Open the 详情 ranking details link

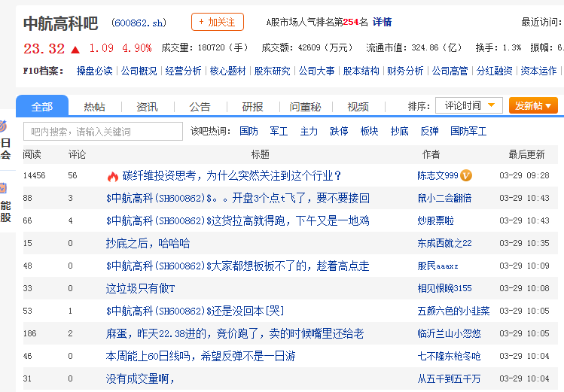(382, 23)
